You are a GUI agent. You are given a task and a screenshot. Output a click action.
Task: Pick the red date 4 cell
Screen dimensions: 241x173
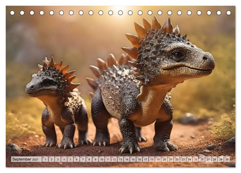coord(64,159)
